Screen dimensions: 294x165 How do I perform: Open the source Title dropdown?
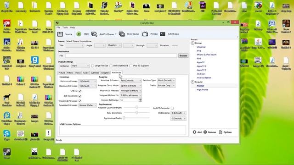click(74, 45)
